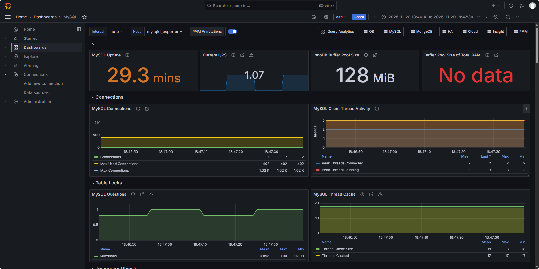Open dashboard settings gear
This screenshot has width=539, height=269.
[326, 17]
